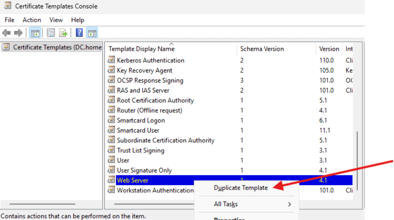Open the View menu

[56, 20]
